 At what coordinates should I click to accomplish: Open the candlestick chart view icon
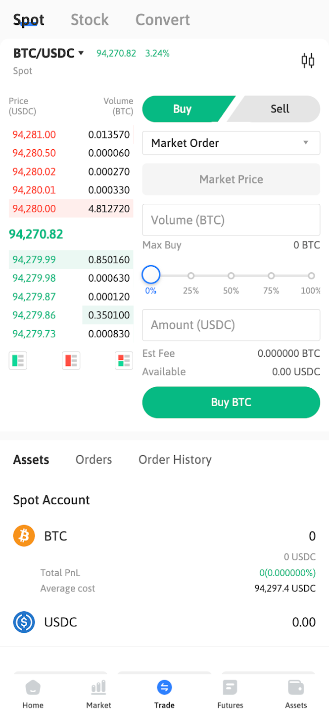click(x=308, y=60)
